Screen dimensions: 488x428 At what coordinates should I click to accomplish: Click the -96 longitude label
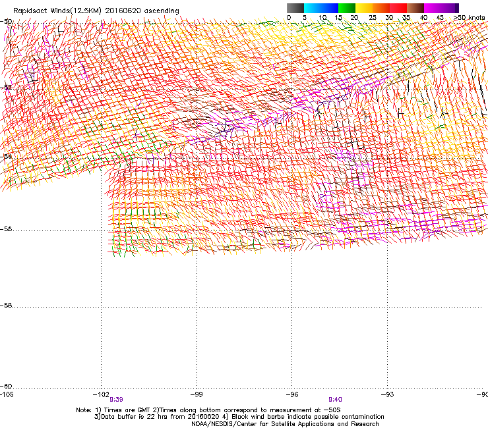(x=292, y=394)
